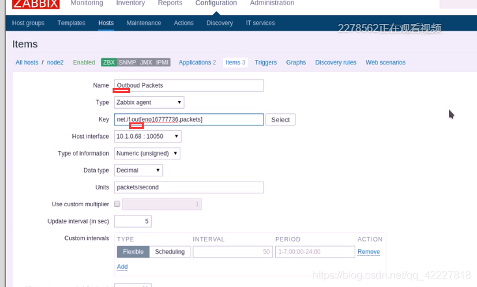Expand Type of information dropdown
This screenshot has width=477, height=287.
click(x=147, y=154)
